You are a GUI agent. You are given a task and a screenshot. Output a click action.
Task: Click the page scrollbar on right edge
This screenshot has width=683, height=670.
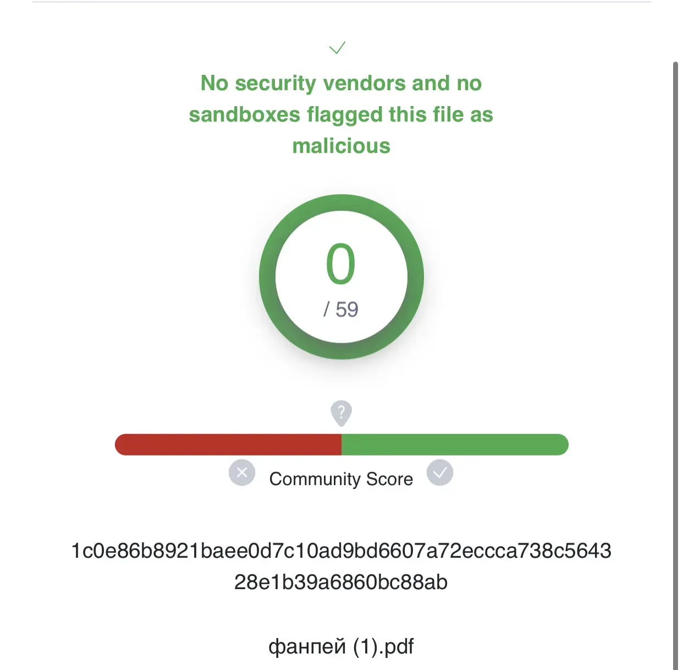676,363
